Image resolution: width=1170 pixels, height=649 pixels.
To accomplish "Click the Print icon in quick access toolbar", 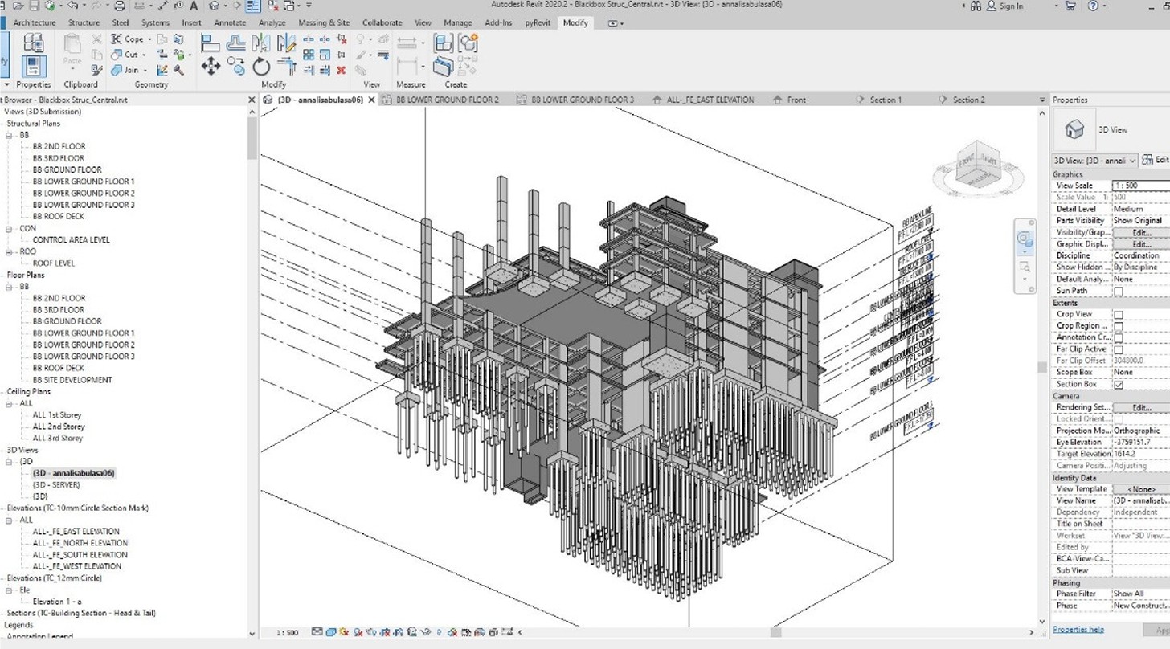I will pos(119,6).
